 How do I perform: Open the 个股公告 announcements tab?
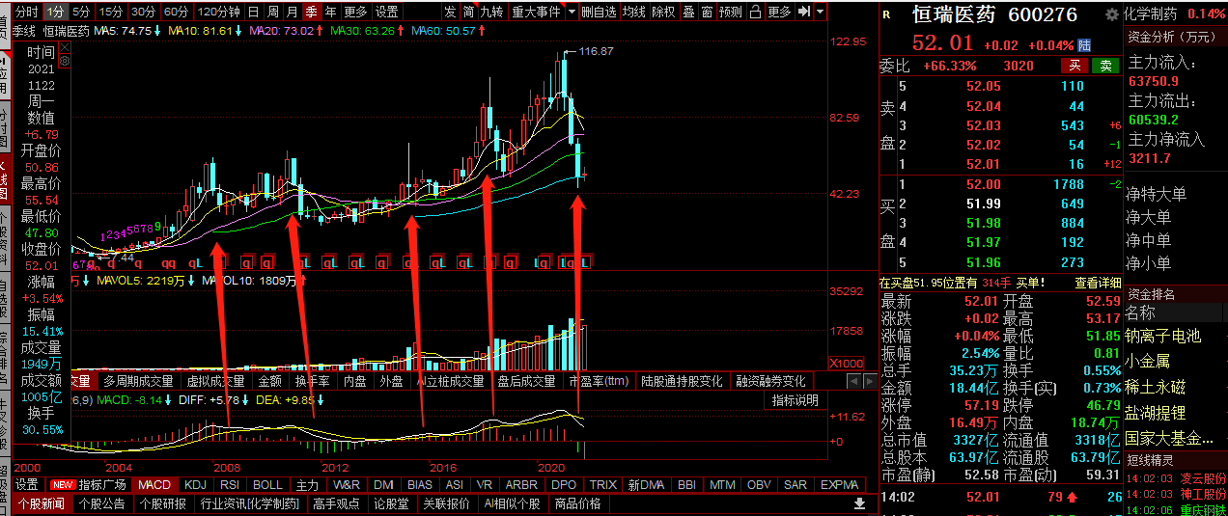[x=101, y=503]
